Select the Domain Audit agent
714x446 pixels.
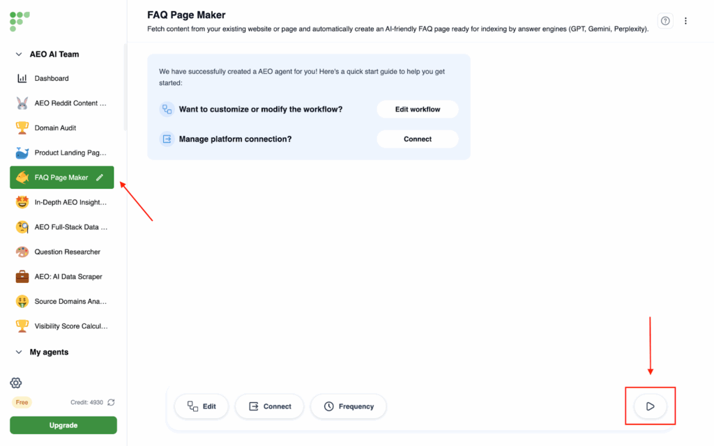point(55,128)
